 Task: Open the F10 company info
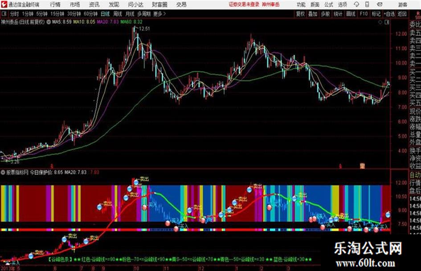click(364, 14)
